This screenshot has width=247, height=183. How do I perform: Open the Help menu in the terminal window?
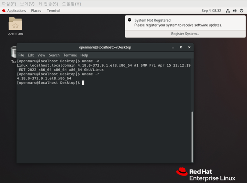[x=84, y=55]
